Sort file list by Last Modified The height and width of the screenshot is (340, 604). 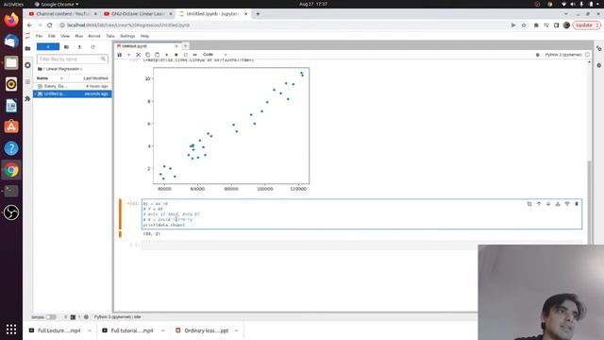point(95,78)
